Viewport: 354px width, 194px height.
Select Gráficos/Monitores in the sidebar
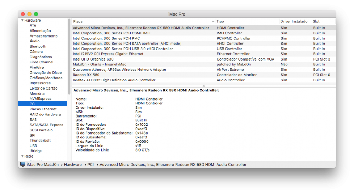point(46,78)
